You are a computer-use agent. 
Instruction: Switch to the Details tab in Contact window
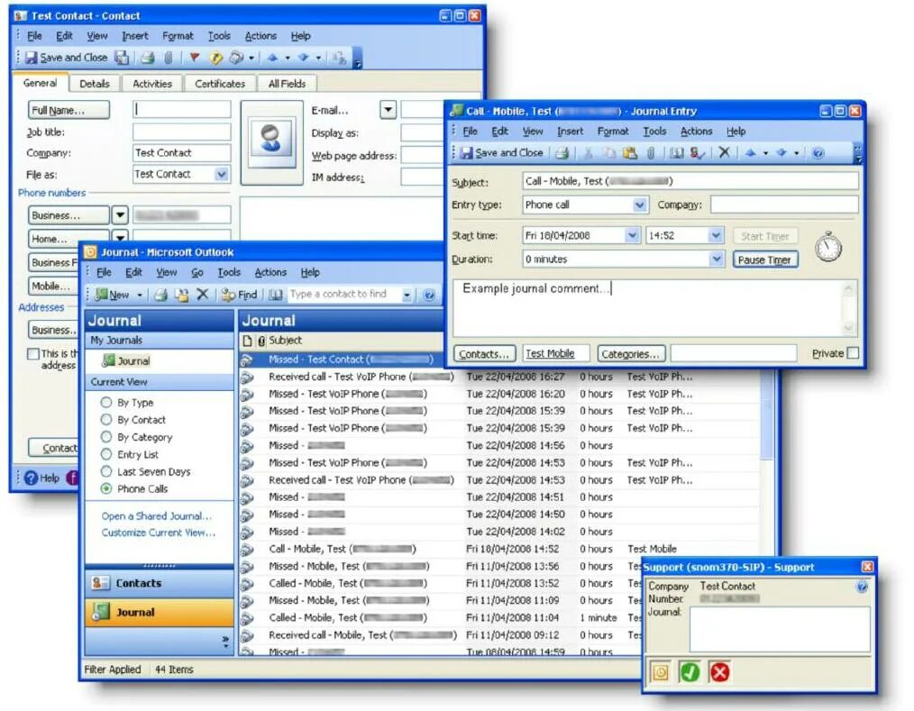point(95,84)
